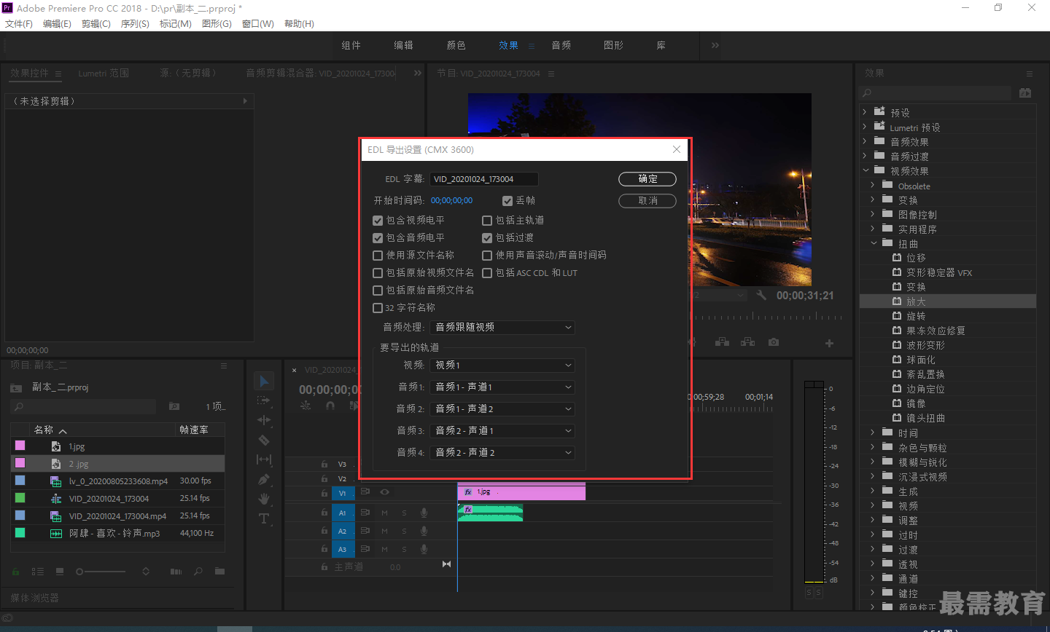
Task: Switch project panel to icon view
Action: (60, 572)
